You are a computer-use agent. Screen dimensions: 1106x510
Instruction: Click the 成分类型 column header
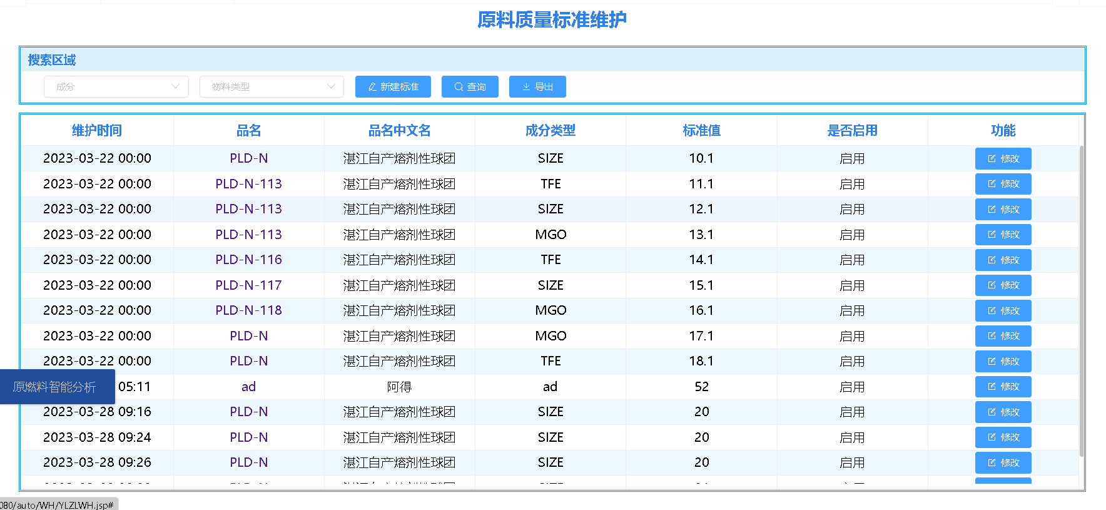[x=550, y=131]
